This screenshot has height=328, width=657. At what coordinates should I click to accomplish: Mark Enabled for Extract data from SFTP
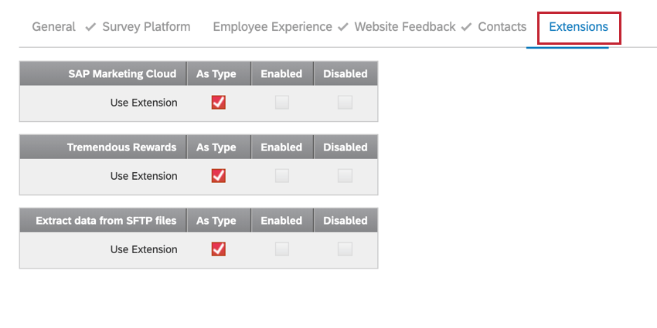pos(282,249)
